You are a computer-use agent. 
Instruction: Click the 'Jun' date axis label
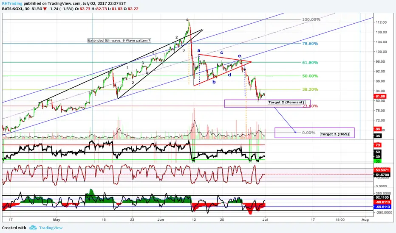click(x=161, y=219)
